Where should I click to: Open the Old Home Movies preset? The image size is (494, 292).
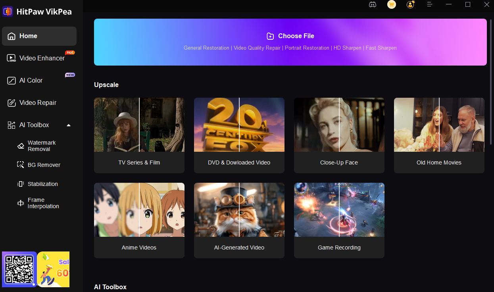[439, 135]
